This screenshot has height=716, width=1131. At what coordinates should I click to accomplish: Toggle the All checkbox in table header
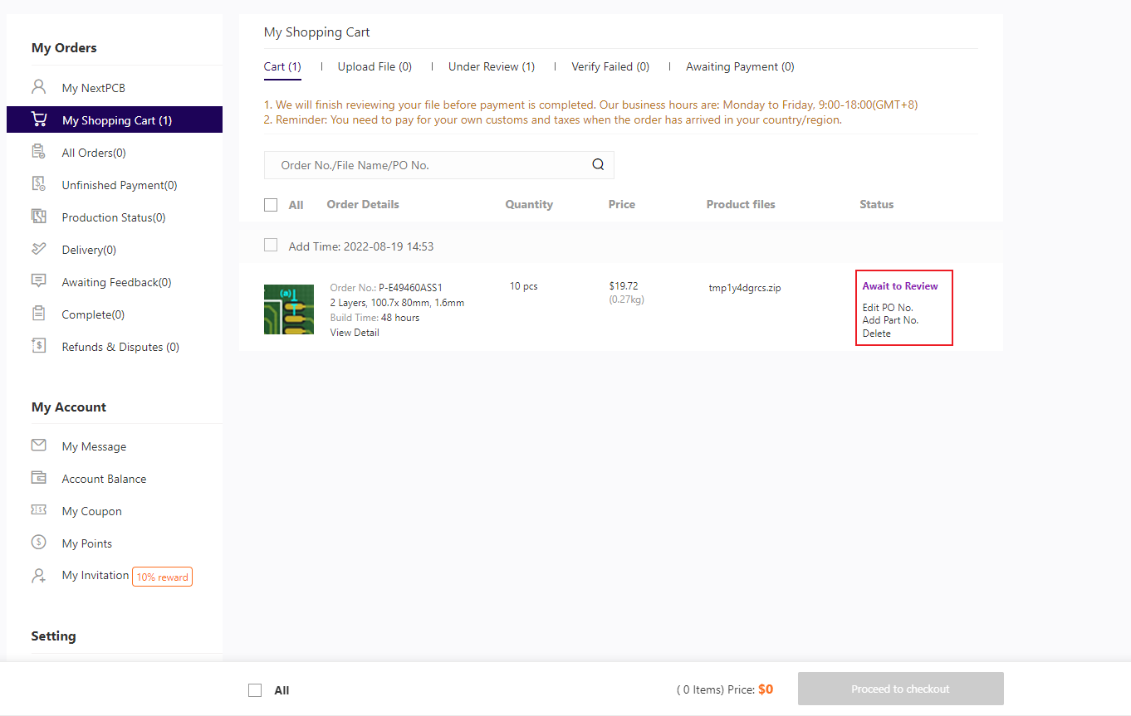pyautogui.click(x=271, y=205)
